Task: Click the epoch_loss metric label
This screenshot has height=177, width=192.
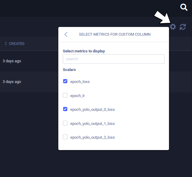Action: pyautogui.click(x=80, y=81)
